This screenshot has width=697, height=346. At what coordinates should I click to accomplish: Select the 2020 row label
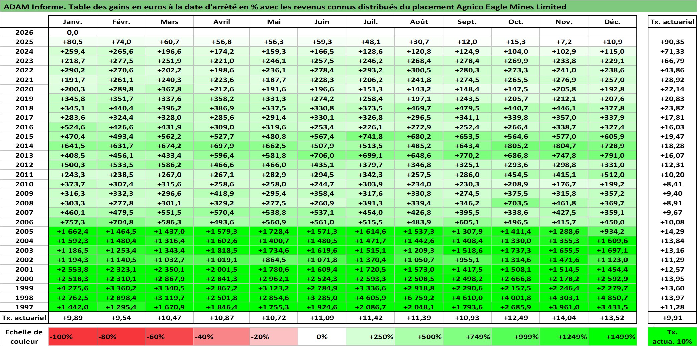(x=24, y=89)
